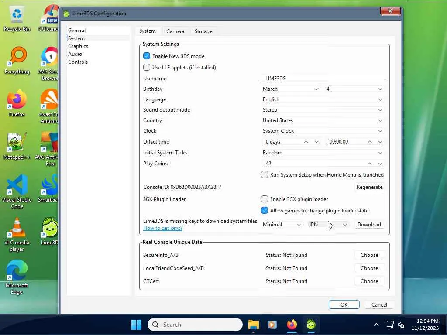447x335 pixels.
Task: Open the media player taskbar icon
Action: pos(272,325)
